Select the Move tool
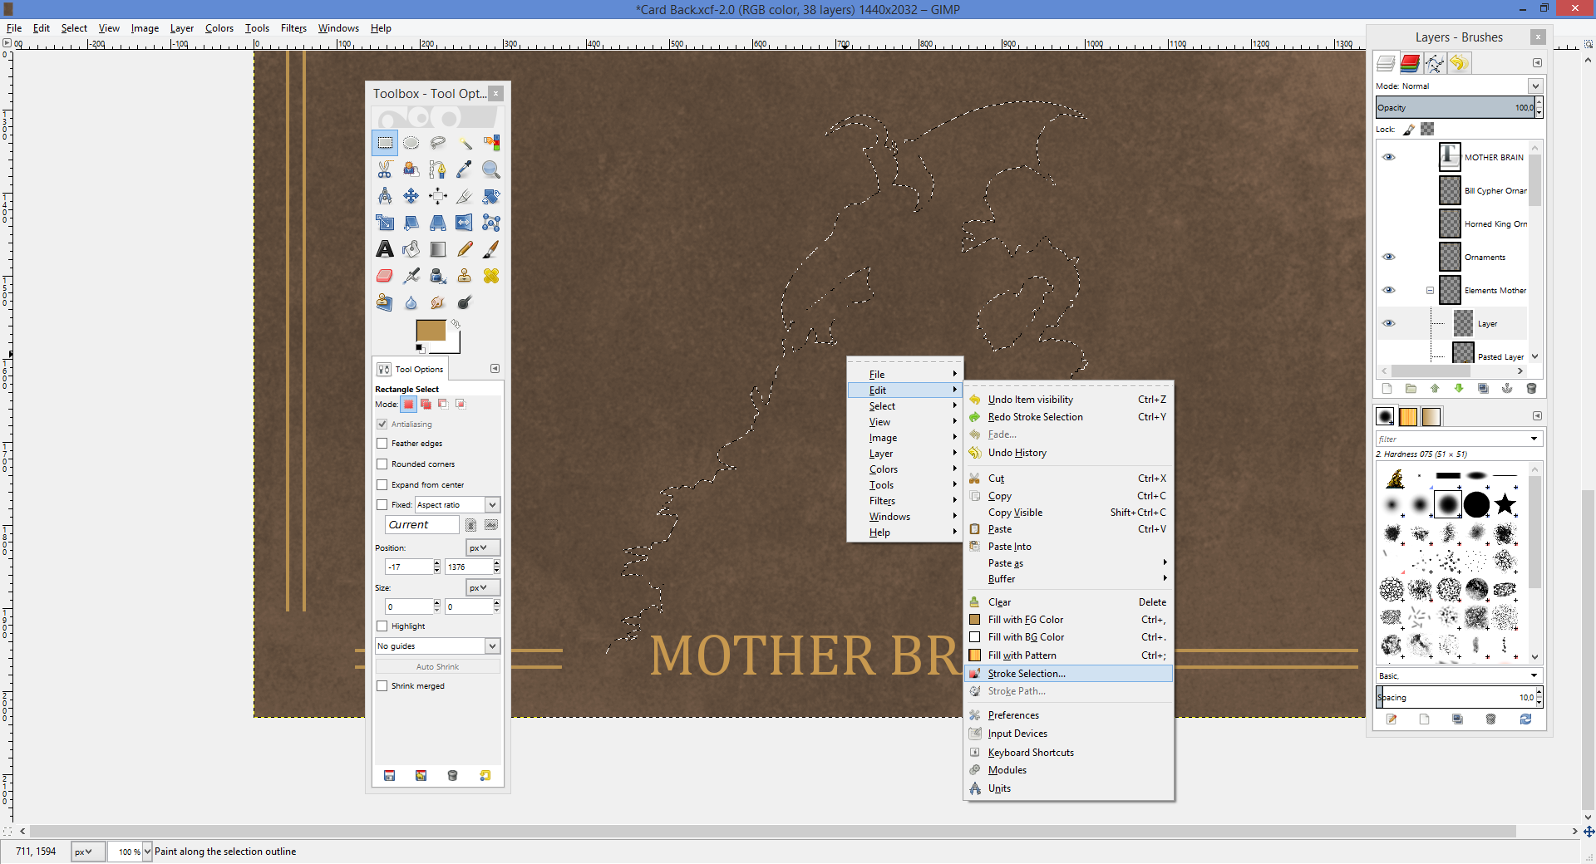 [411, 196]
